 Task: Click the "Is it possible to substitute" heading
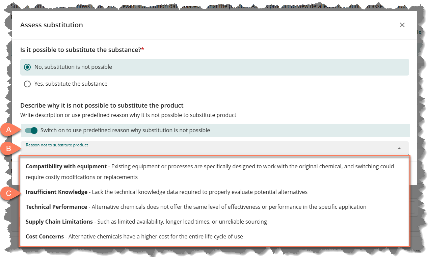pyautogui.click(x=80, y=50)
